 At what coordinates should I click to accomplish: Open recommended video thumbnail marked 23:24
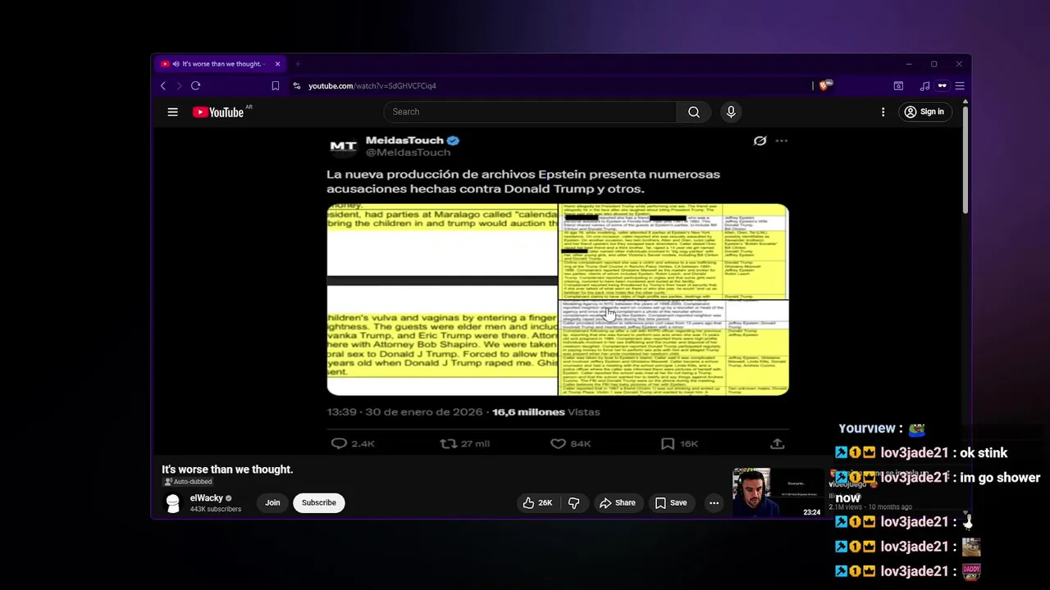(x=778, y=492)
